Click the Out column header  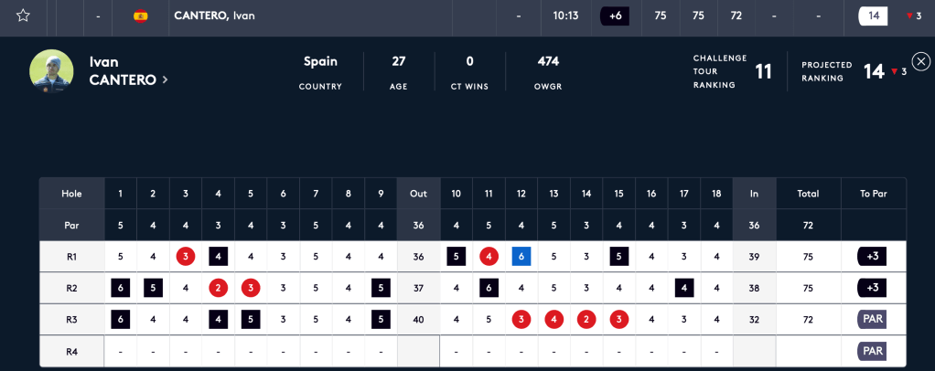[418, 194]
